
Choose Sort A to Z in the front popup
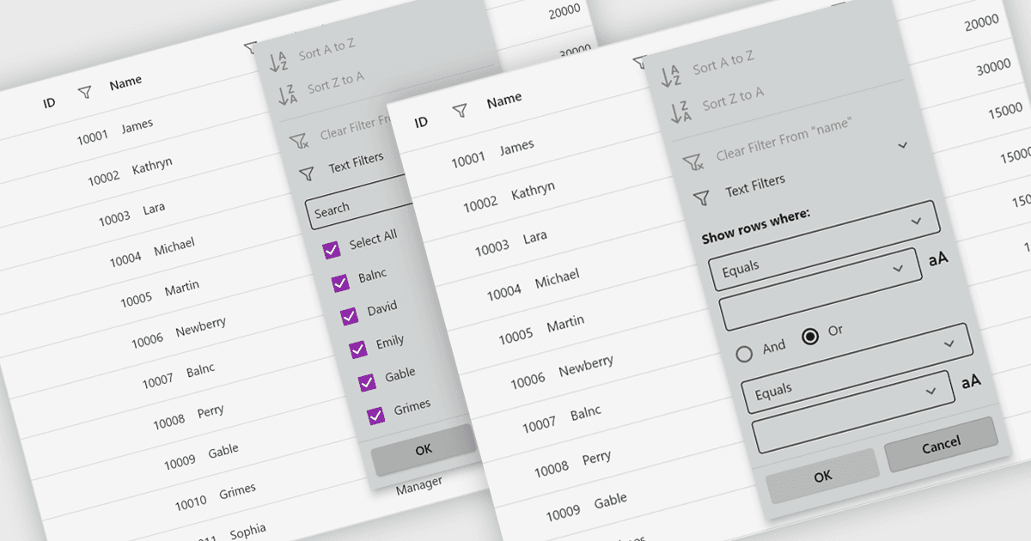(x=723, y=63)
